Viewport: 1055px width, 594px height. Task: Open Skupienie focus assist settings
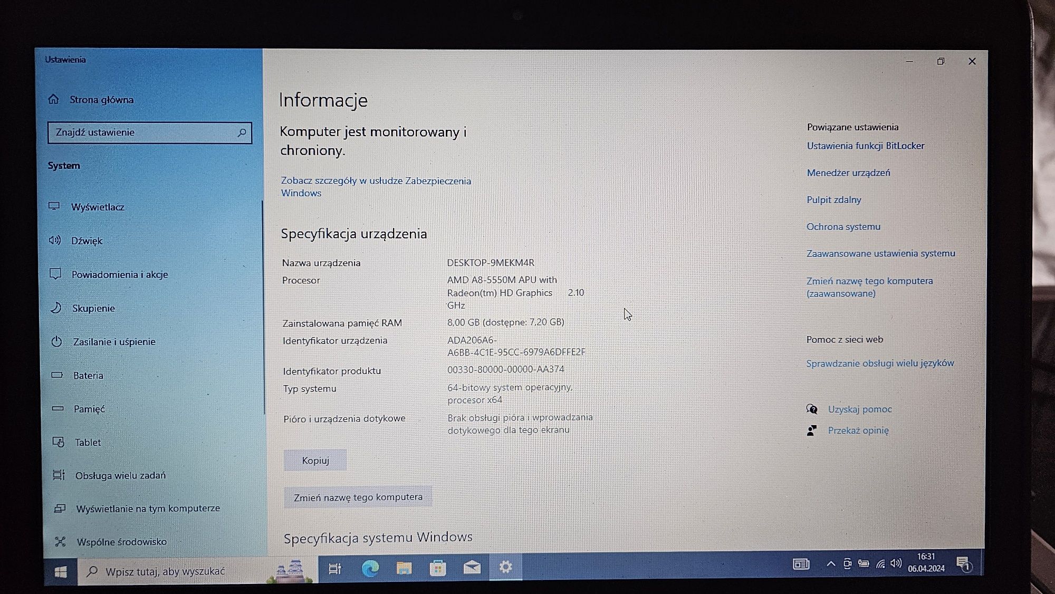82,308
